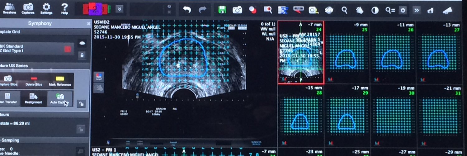Open the small gear options in toolbar
The width and height of the screenshot is (467, 156).
[403, 10]
